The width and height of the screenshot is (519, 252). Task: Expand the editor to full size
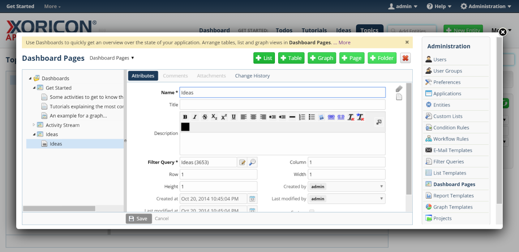pos(379,122)
